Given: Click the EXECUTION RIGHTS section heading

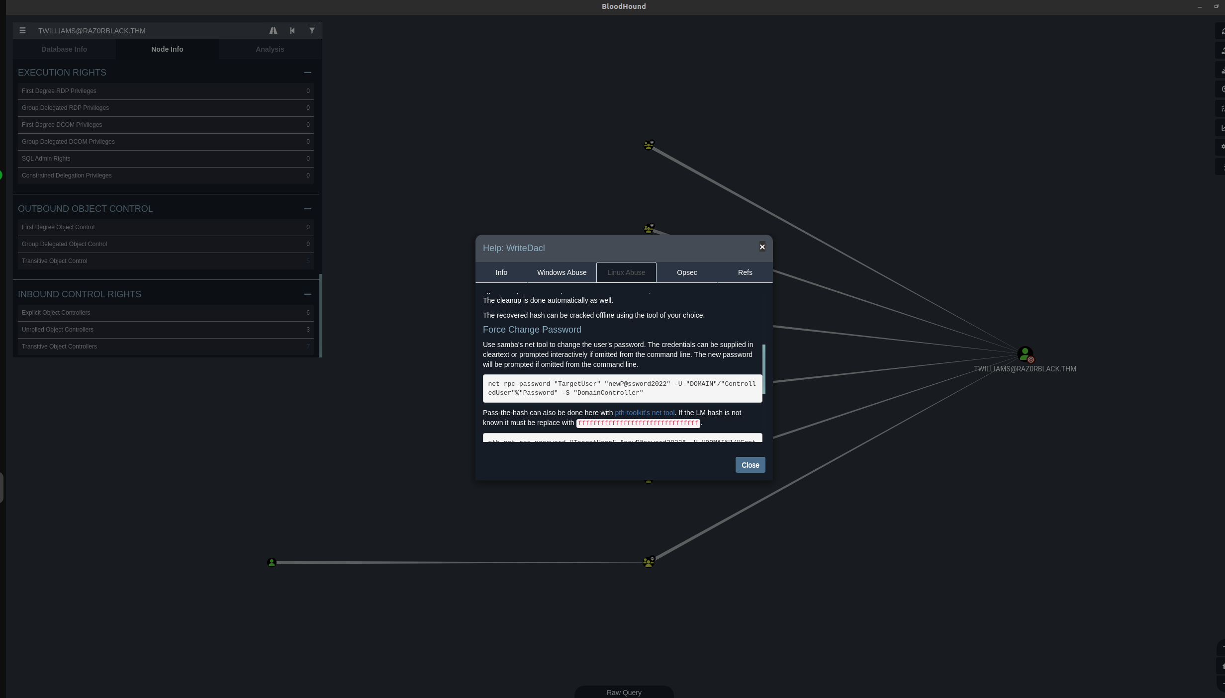Looking at the screenshot, I should coord(62,73).
